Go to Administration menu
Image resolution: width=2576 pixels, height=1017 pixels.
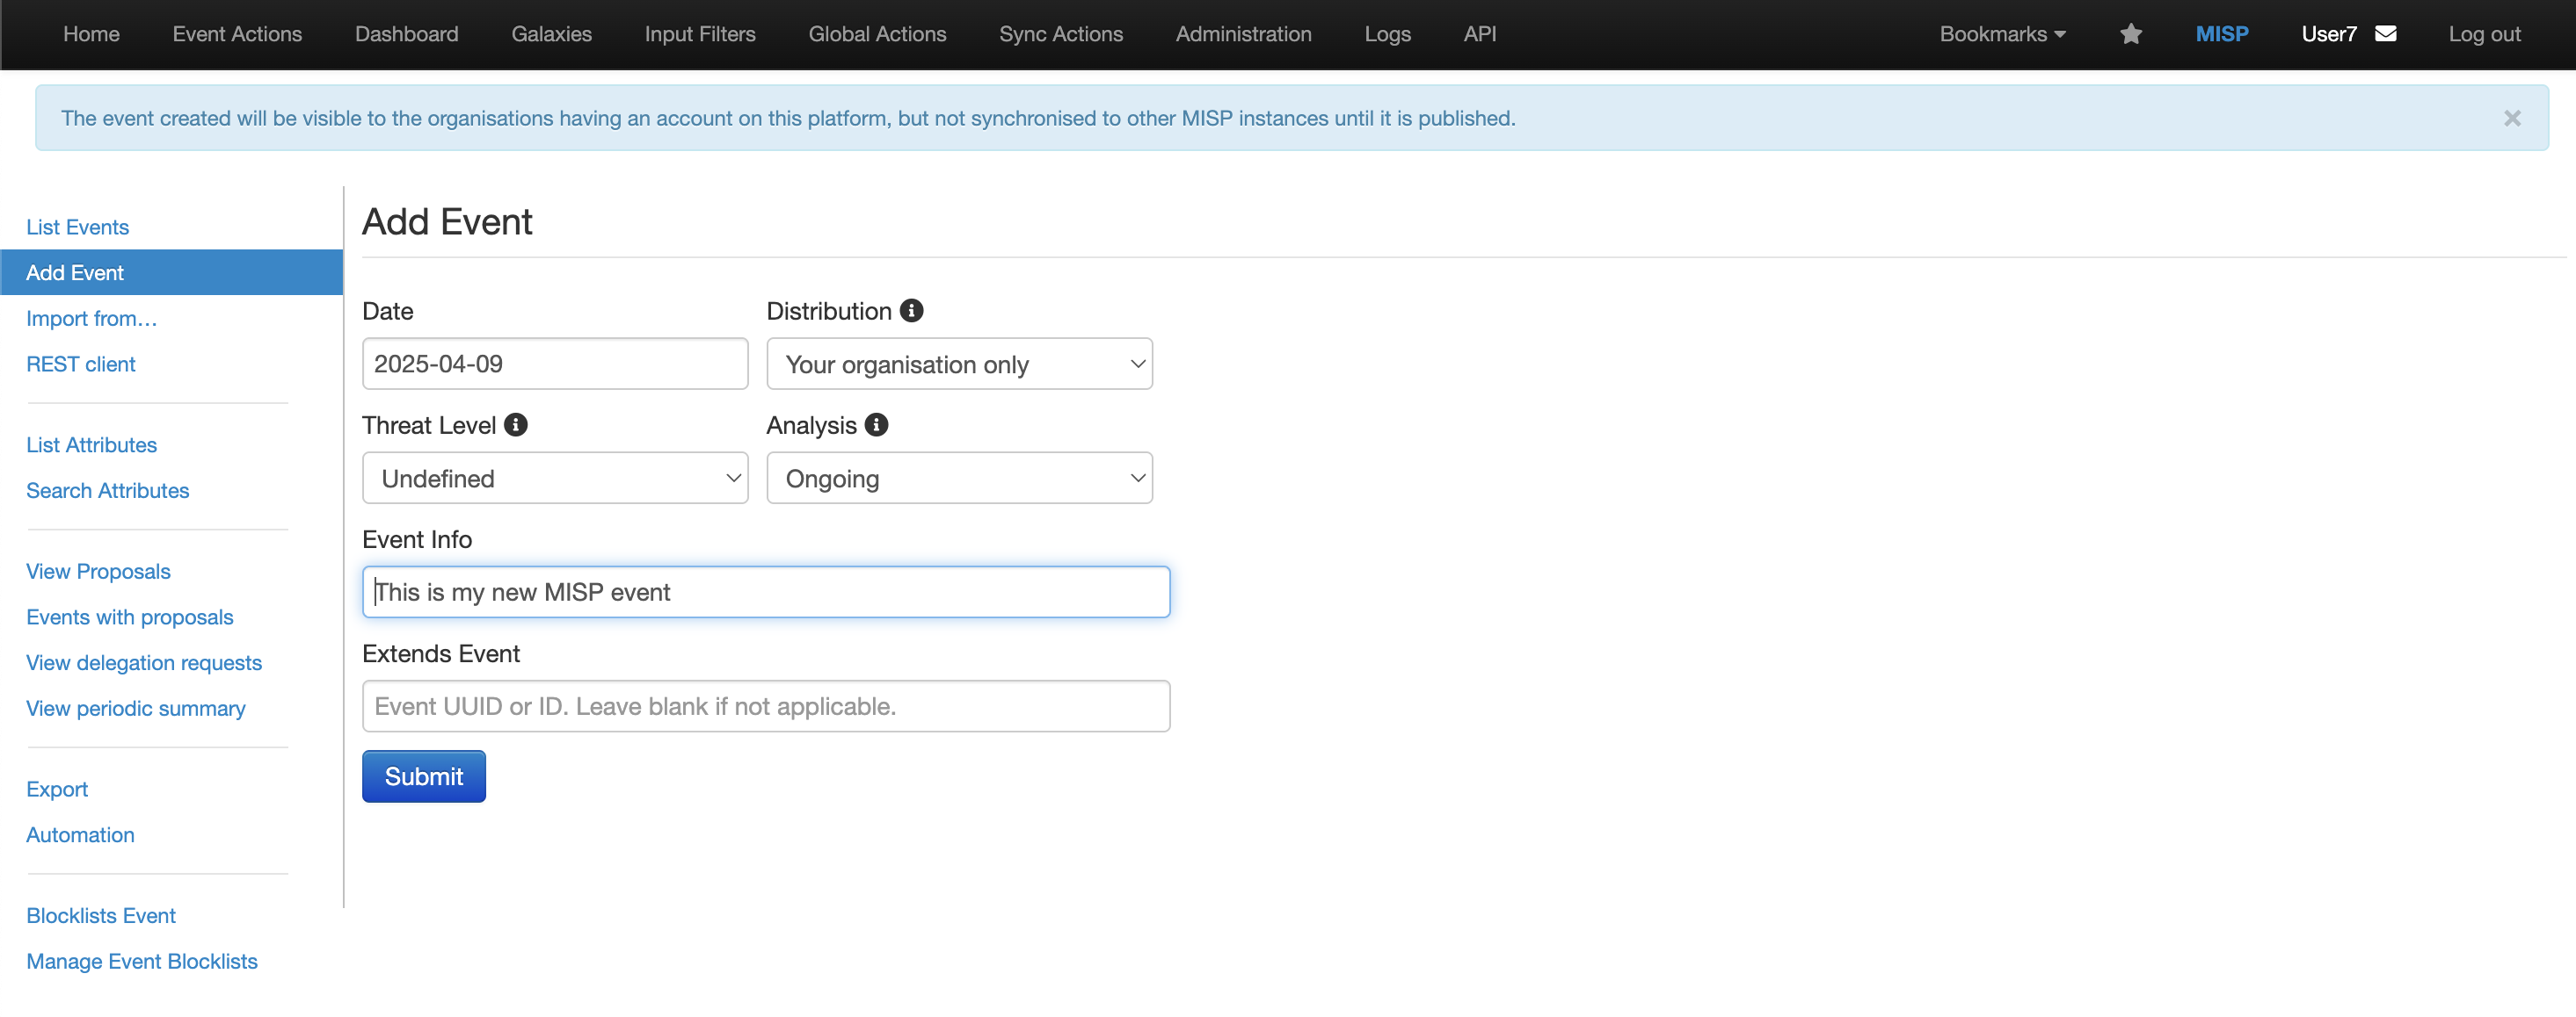coord(1243,34)
